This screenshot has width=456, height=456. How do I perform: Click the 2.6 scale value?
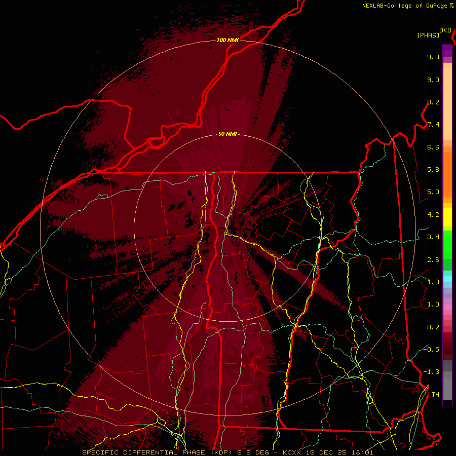(x=433, y=260)
